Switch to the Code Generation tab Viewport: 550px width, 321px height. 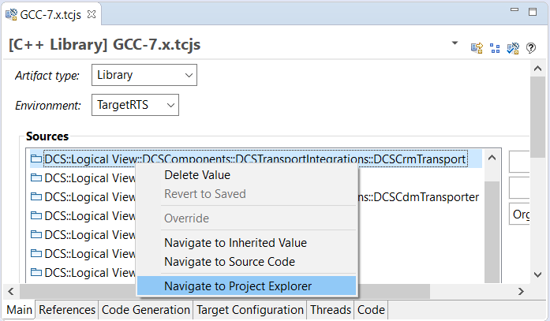pos(146,310)
